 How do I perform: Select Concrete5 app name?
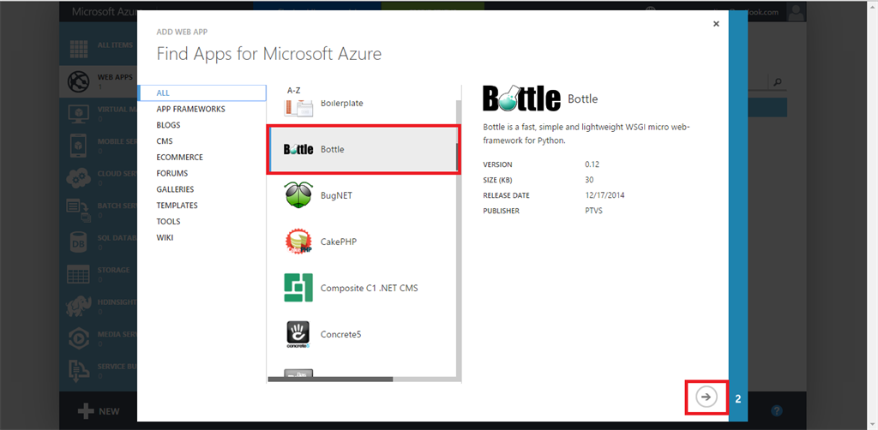coord(341,334)
